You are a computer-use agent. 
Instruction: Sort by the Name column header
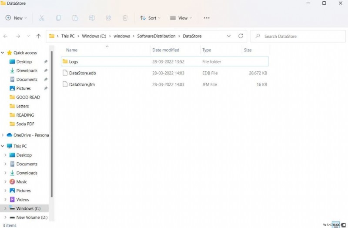[x=72, y=50]
